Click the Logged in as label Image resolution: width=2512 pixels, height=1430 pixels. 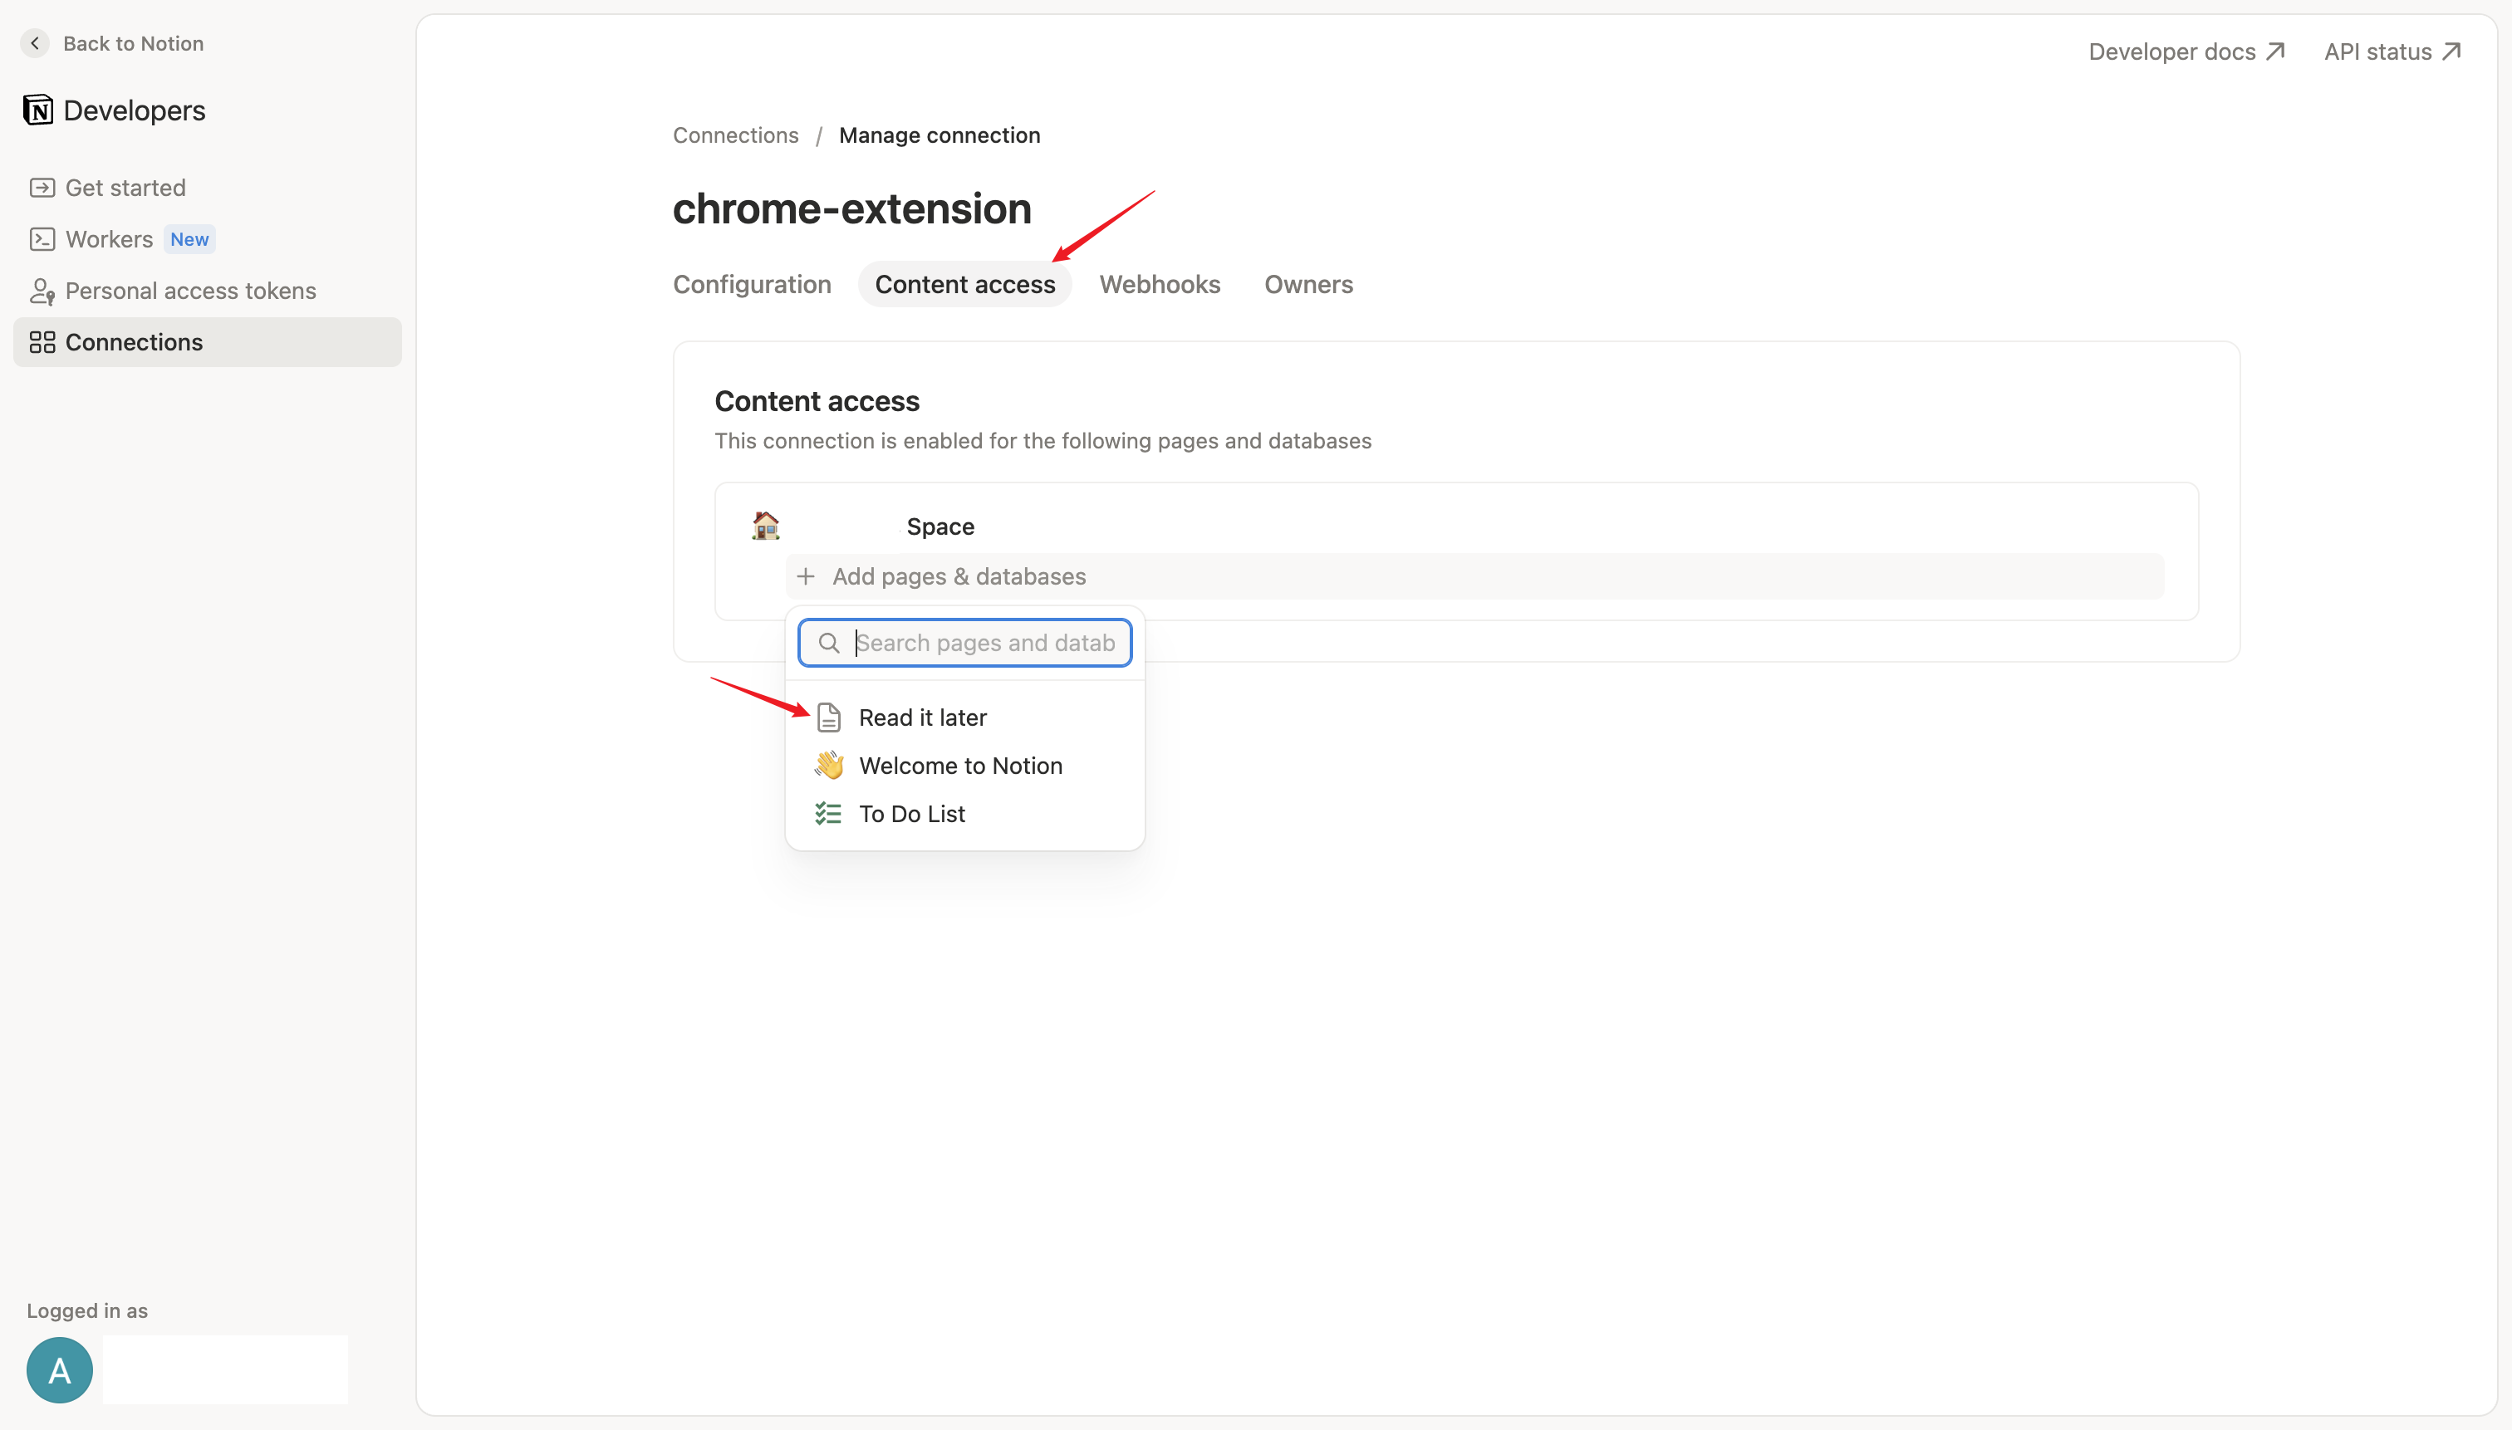[87, 1310]
